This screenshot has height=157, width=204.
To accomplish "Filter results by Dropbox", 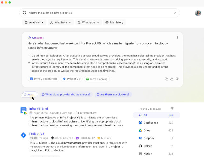I will 156,138.
